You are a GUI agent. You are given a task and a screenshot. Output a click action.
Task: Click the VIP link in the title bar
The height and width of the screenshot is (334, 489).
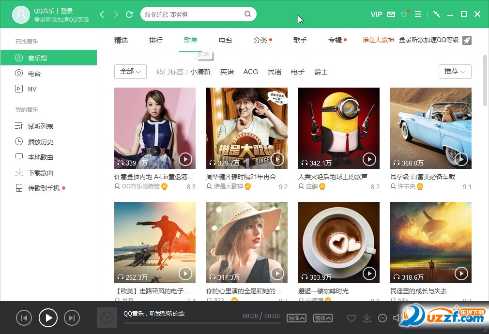376,15
